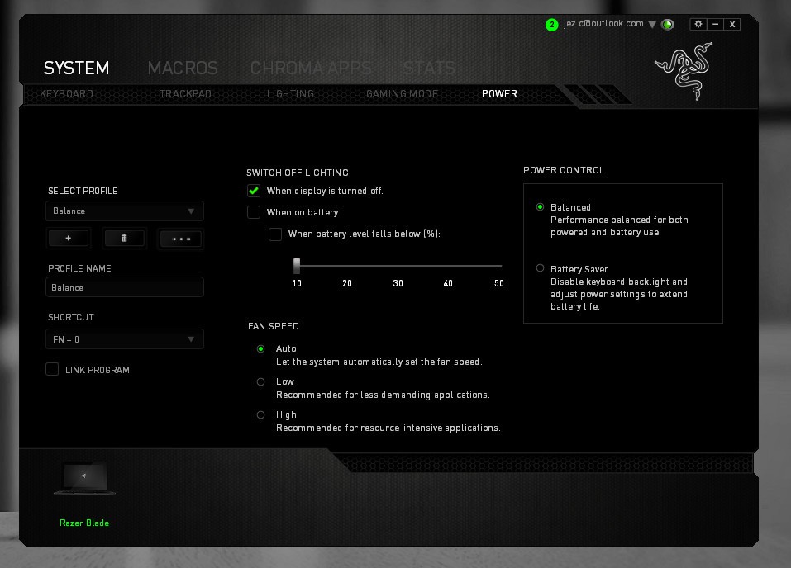Image resolution: width=791 pixels, height=568 pixels.
Task: Open the Razer Blade device thumbnail
Action: click(x=83, y=479)
